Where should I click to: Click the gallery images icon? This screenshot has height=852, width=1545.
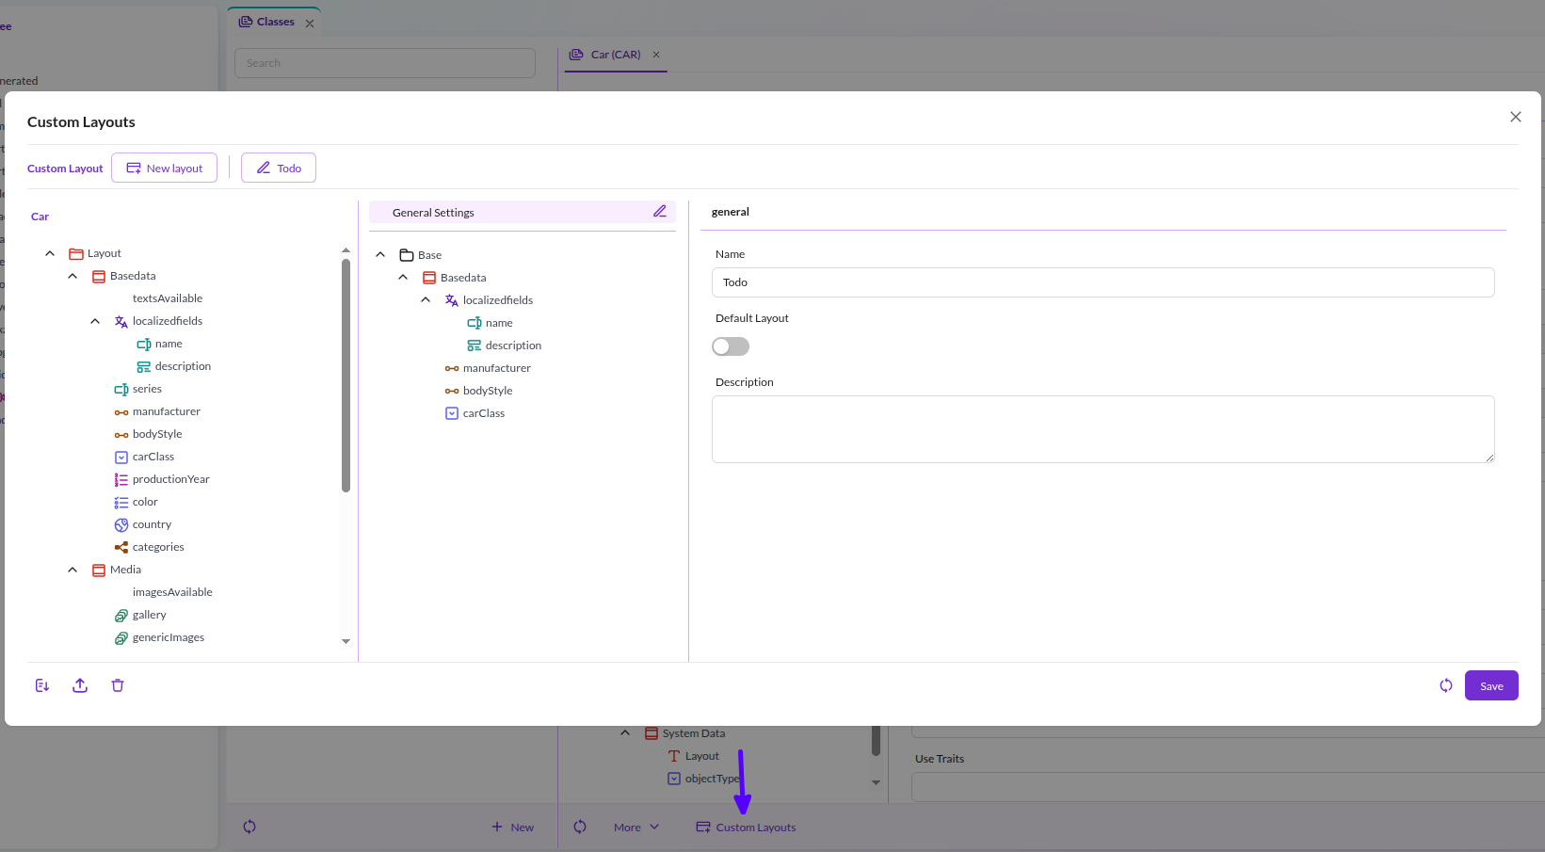click(121, 615)
